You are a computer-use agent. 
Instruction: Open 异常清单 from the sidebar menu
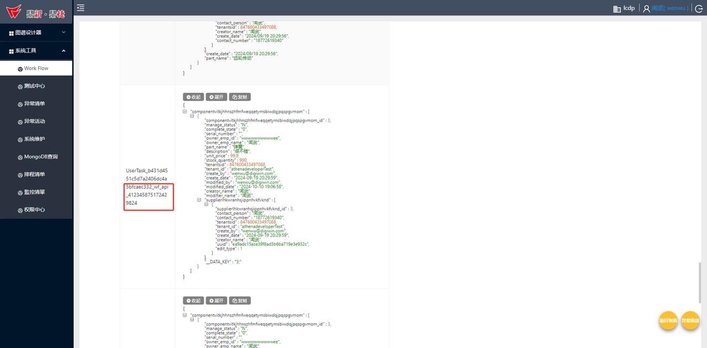[34, 104]
